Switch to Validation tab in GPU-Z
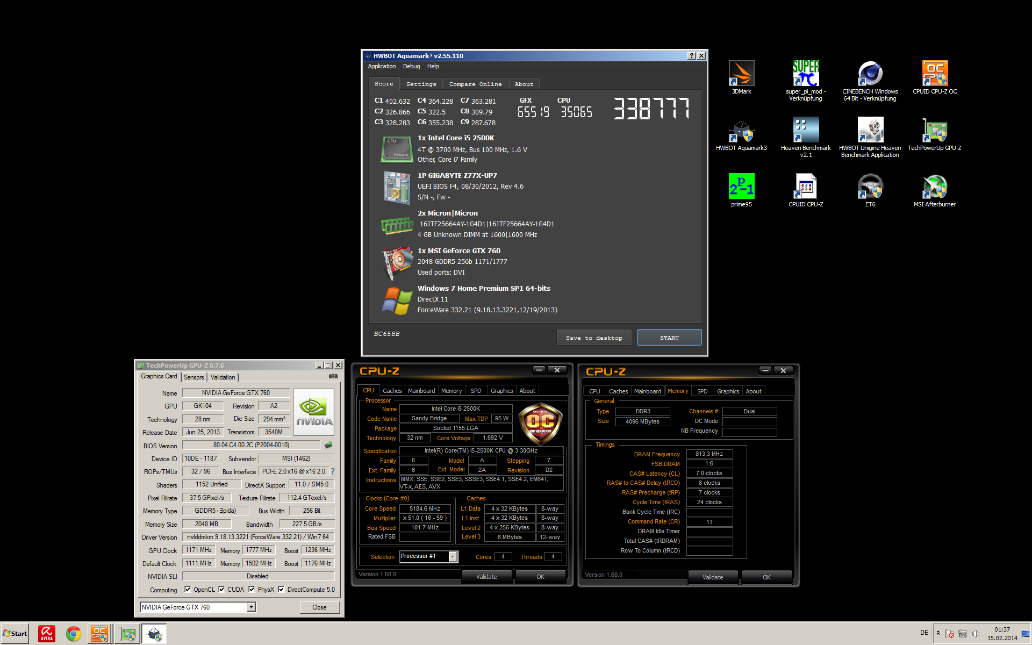This screenshot has width=1032, height=645. [x=223, y=377]
